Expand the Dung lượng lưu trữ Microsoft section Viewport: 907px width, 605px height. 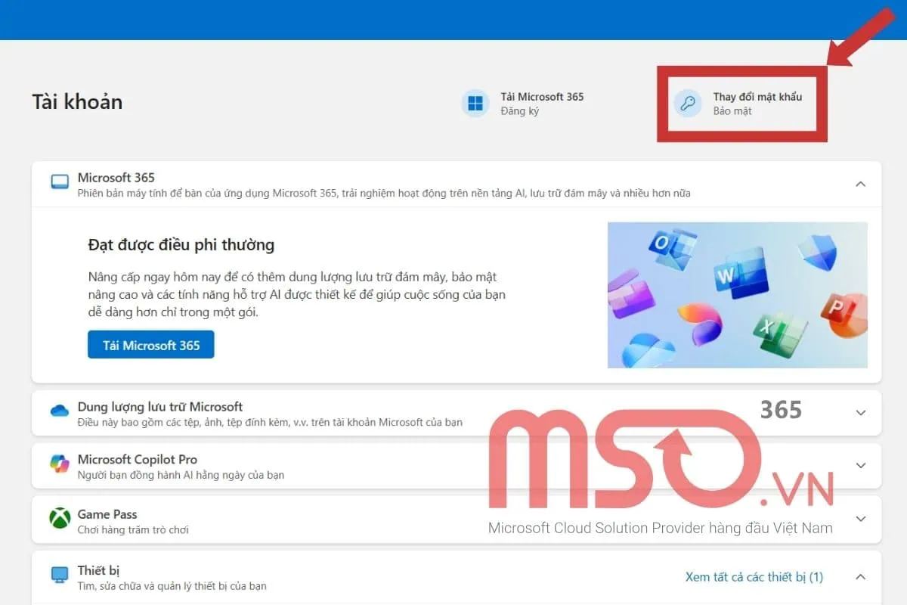pos(860,413)
